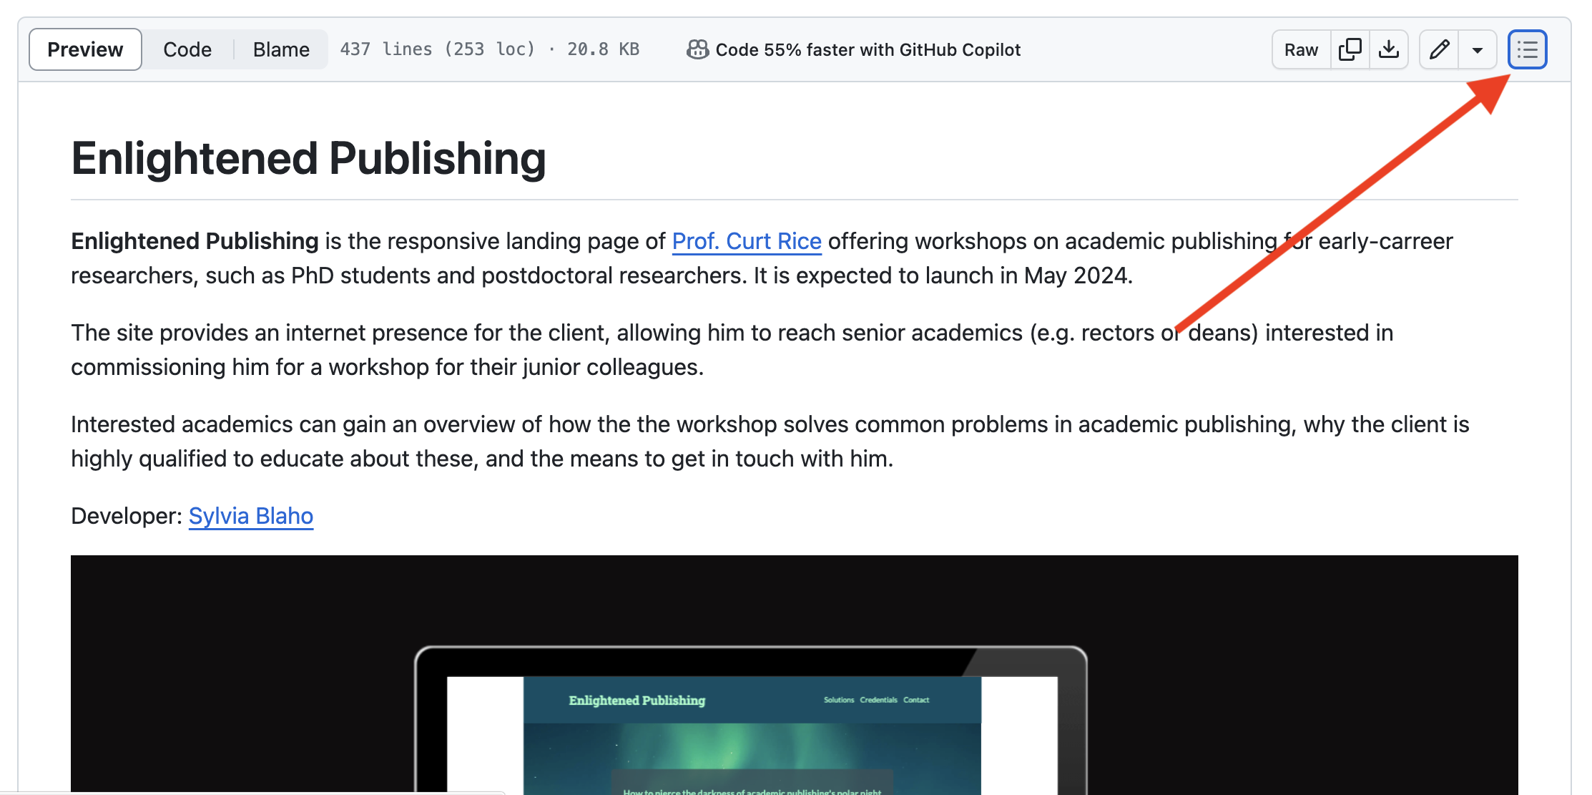Follow the Sylvia Blaho developer link
The height and width of the screenshot is (795, 1592).
click(250, 516)
